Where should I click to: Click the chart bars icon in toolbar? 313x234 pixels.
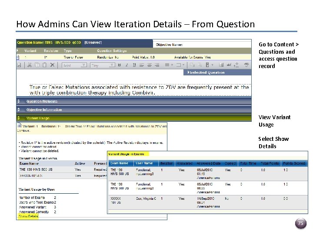click(229, 65)
